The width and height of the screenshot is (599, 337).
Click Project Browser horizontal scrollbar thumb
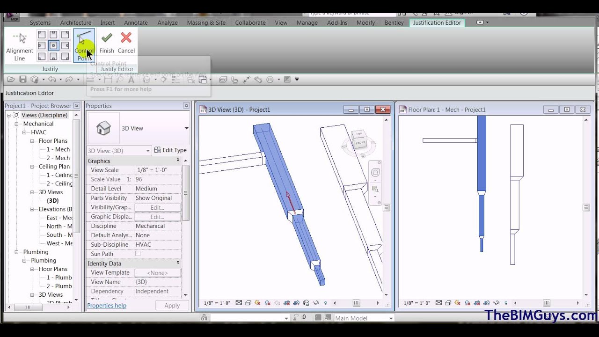tap(28, 308)
